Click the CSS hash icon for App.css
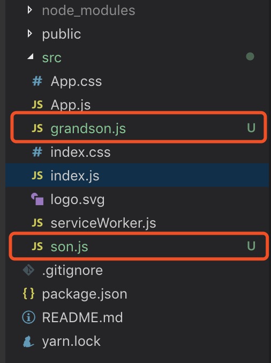271x363 pixels. click(37, 81)
